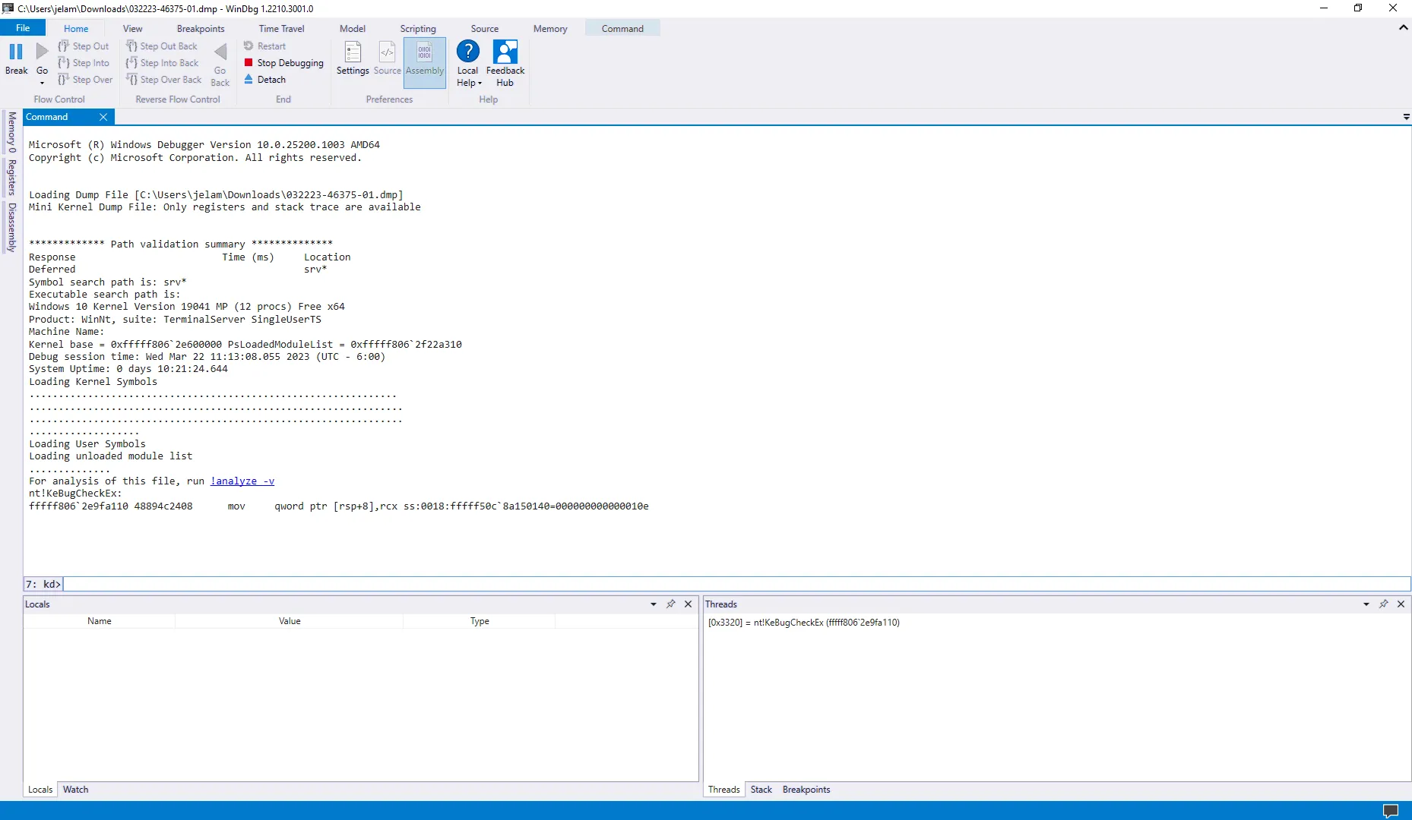
Task: Open the Locals panel options dropdown arrow
Action: click(654, 604)
